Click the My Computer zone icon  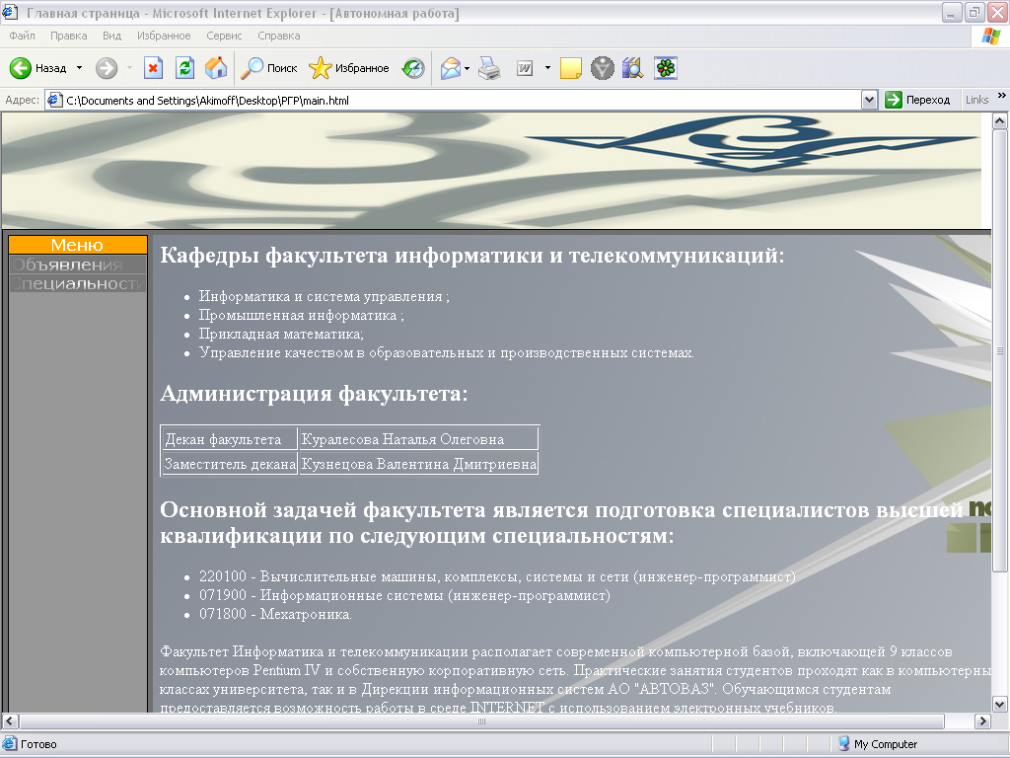coord(843,744)
